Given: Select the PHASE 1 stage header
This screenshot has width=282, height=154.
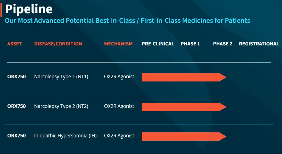Looking at the screenshot, I should click(x=190, y=44).
